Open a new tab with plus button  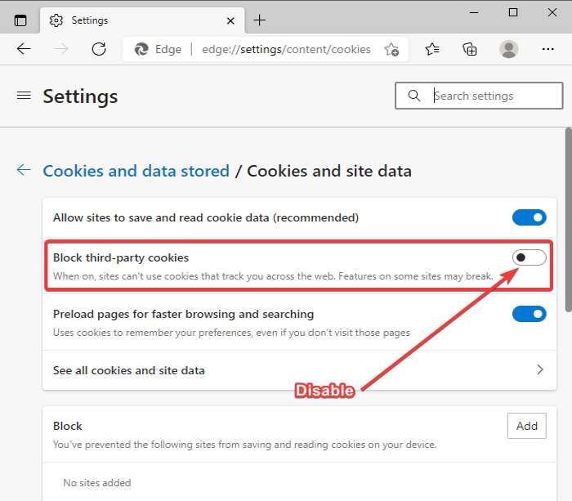260,20
